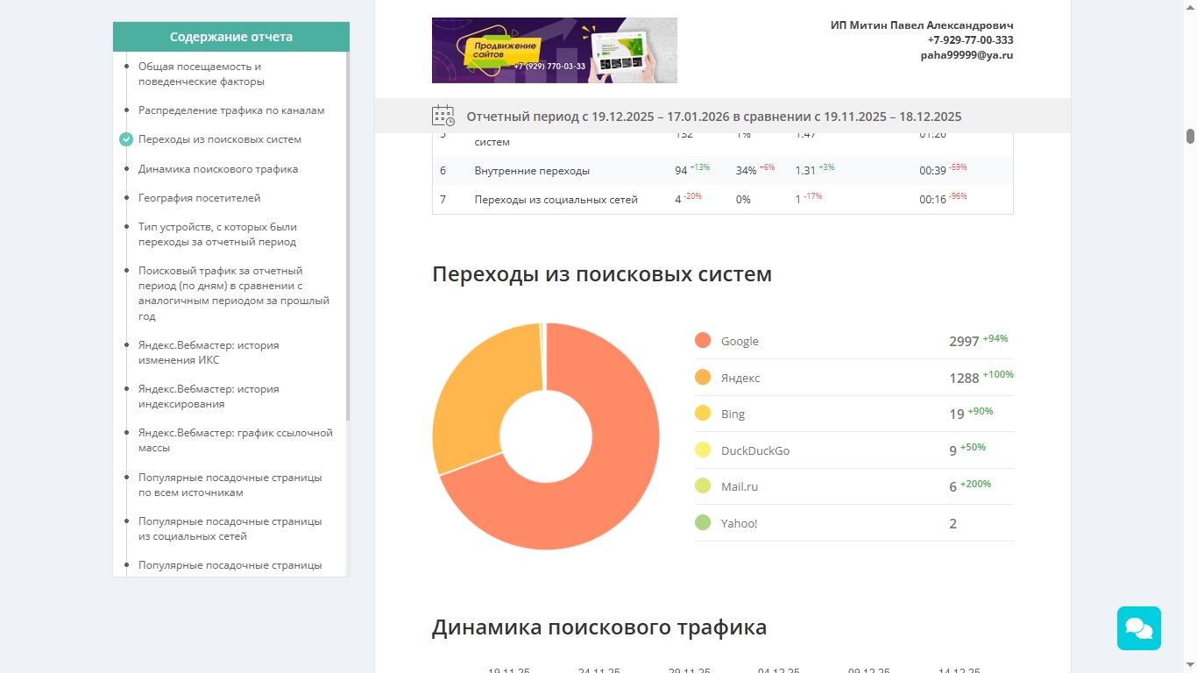The width and height of the screenshot is (1197, 673).
Task: Go to Яндекс.Вебмастер: история изменения ИКС
Action: (x=209, y=352)
